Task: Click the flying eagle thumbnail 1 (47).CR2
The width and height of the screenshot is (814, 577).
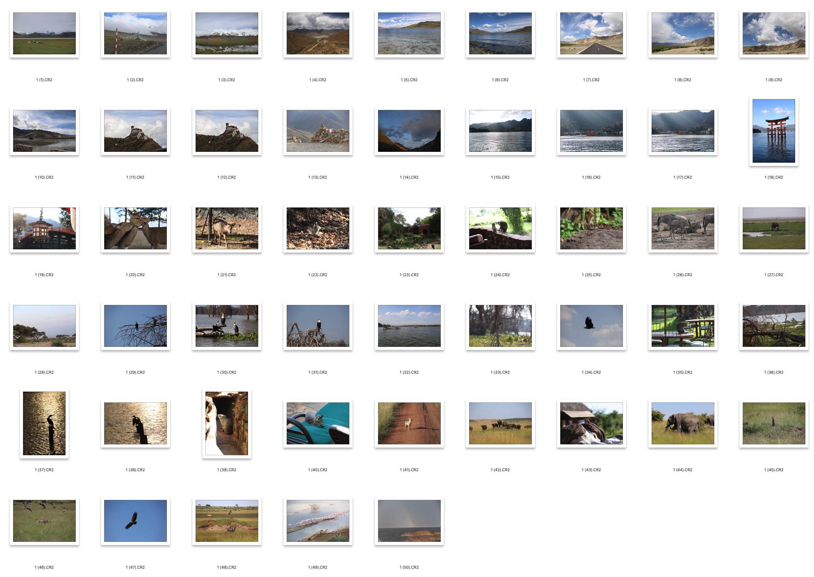Action: tap(135, 520)
